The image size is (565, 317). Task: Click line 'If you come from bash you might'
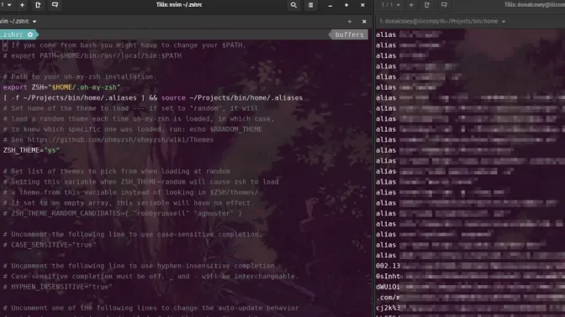[124, 45]
